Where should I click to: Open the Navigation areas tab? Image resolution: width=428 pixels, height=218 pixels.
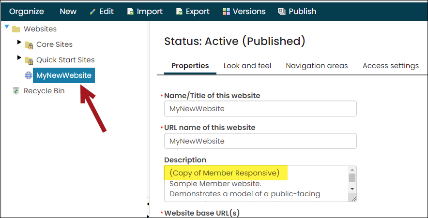coord(317,66)
